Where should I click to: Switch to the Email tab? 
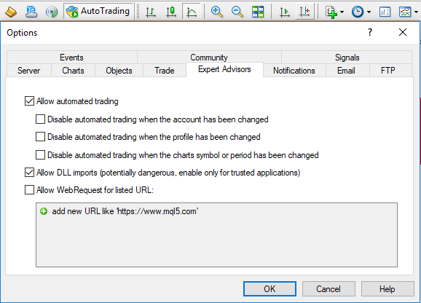tap(347, 71)
